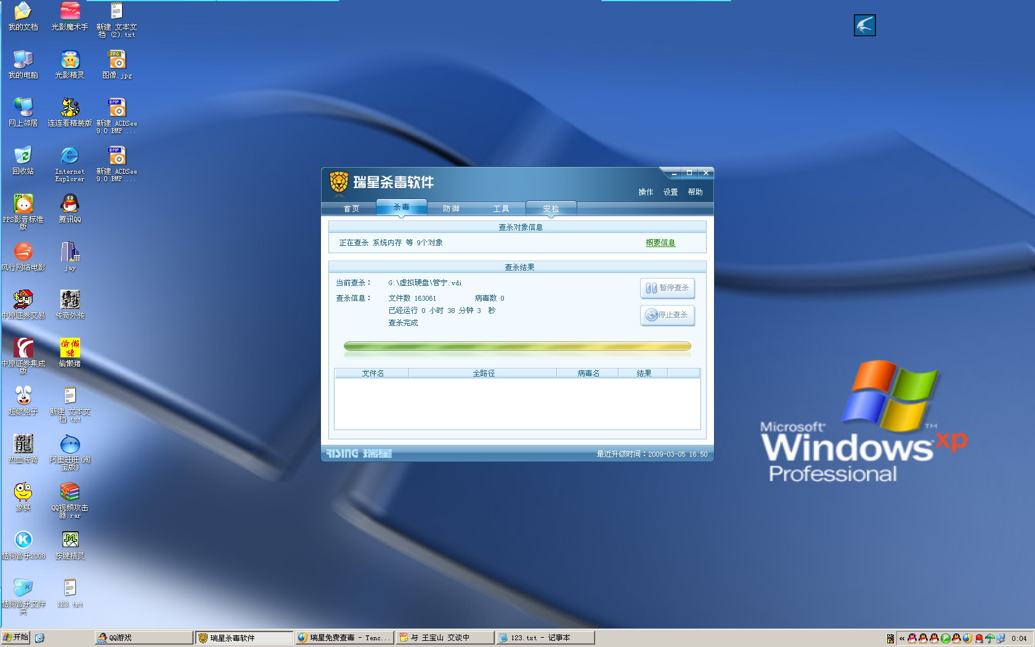Select the 光影魔术手 desktop icon
The height and width of the screenshot is (647, 1035).
pos(70,16)
